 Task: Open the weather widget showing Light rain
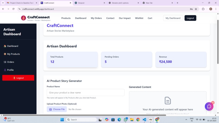[9, 119]
